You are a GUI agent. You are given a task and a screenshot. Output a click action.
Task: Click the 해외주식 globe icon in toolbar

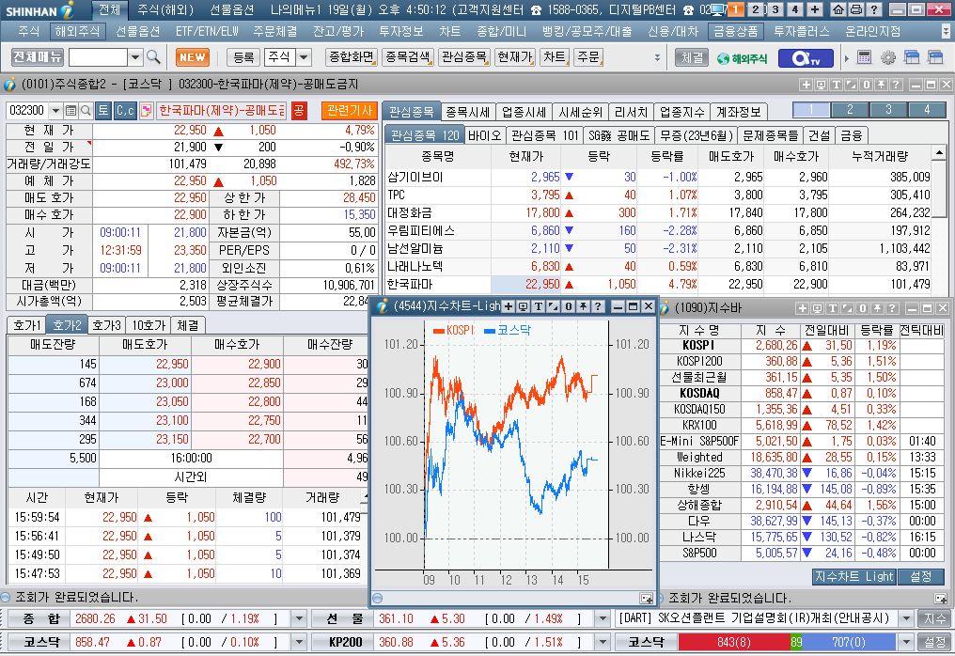[743, 58]
